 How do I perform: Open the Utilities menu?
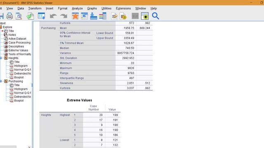(106, 8)
